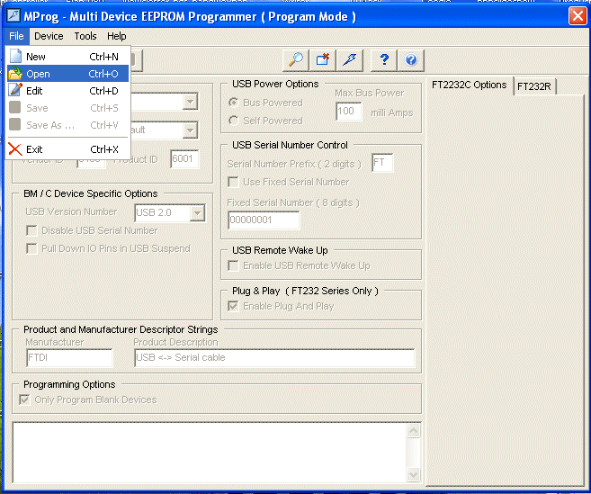Click the log scrollbar down arrow
Screen dimensions: 591x494
[414, 474]
